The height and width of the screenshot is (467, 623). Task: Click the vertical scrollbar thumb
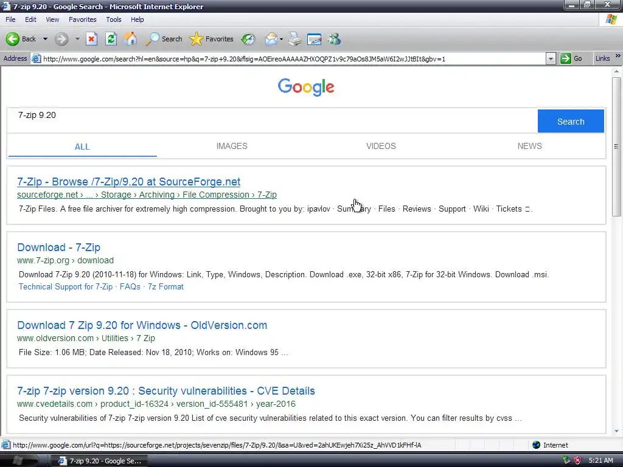pos(617,147)
